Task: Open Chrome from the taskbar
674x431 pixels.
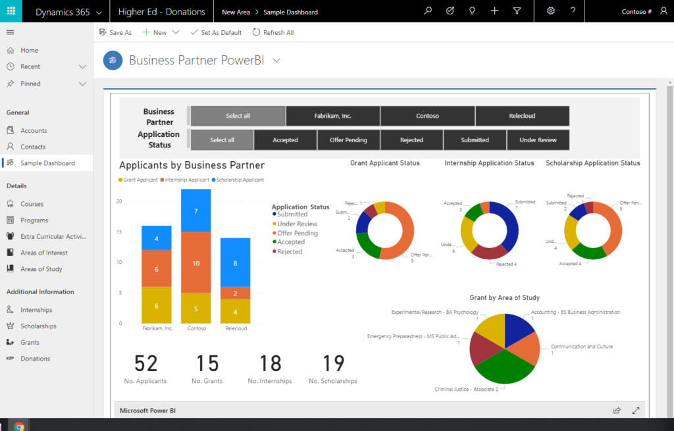Action: 19,425
